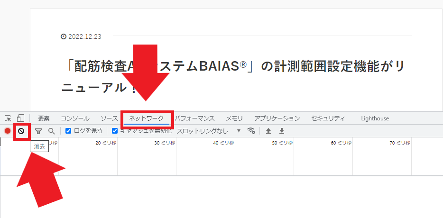This screenshot has height=218, width=443.
Task: Open network conditions Wi-Fi gear icon
Action: click(x=251, y=131)
